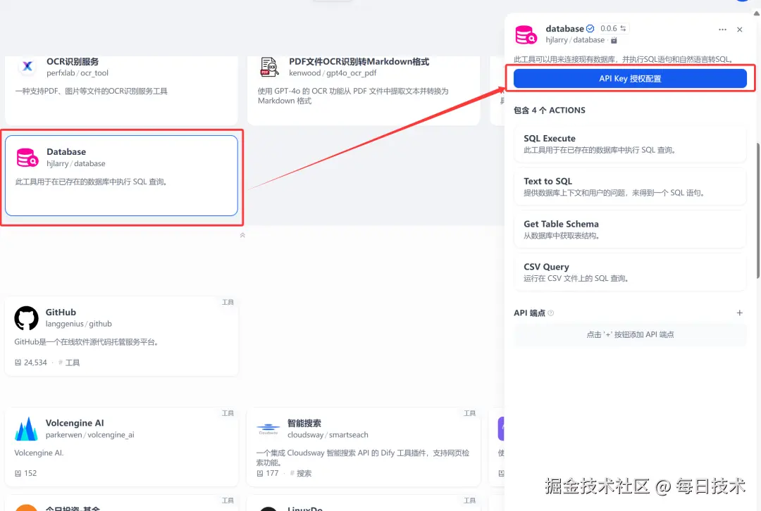
Task: Open the three-dots menu in database panel
Action: coord(722,30)
